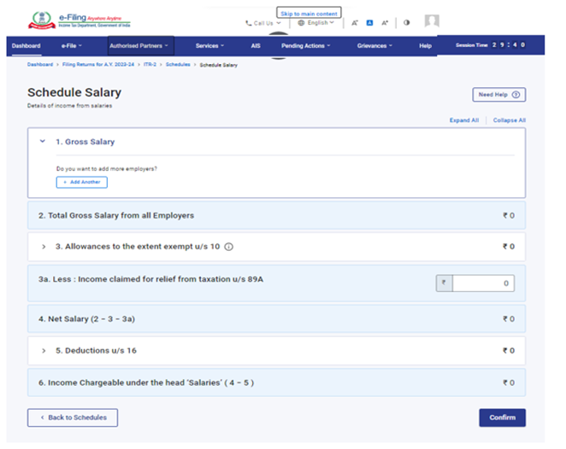
Task: Reset to default font size A icon
Action: 369,23
